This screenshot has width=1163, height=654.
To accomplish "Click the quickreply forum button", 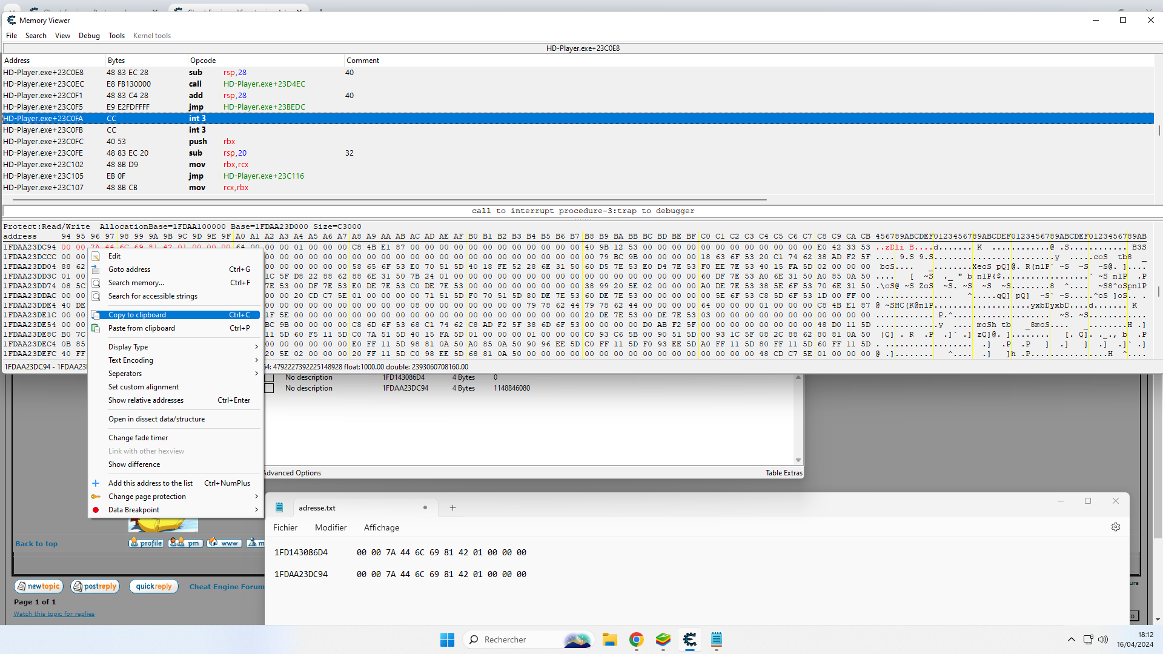I will click(x=153, y=586).
